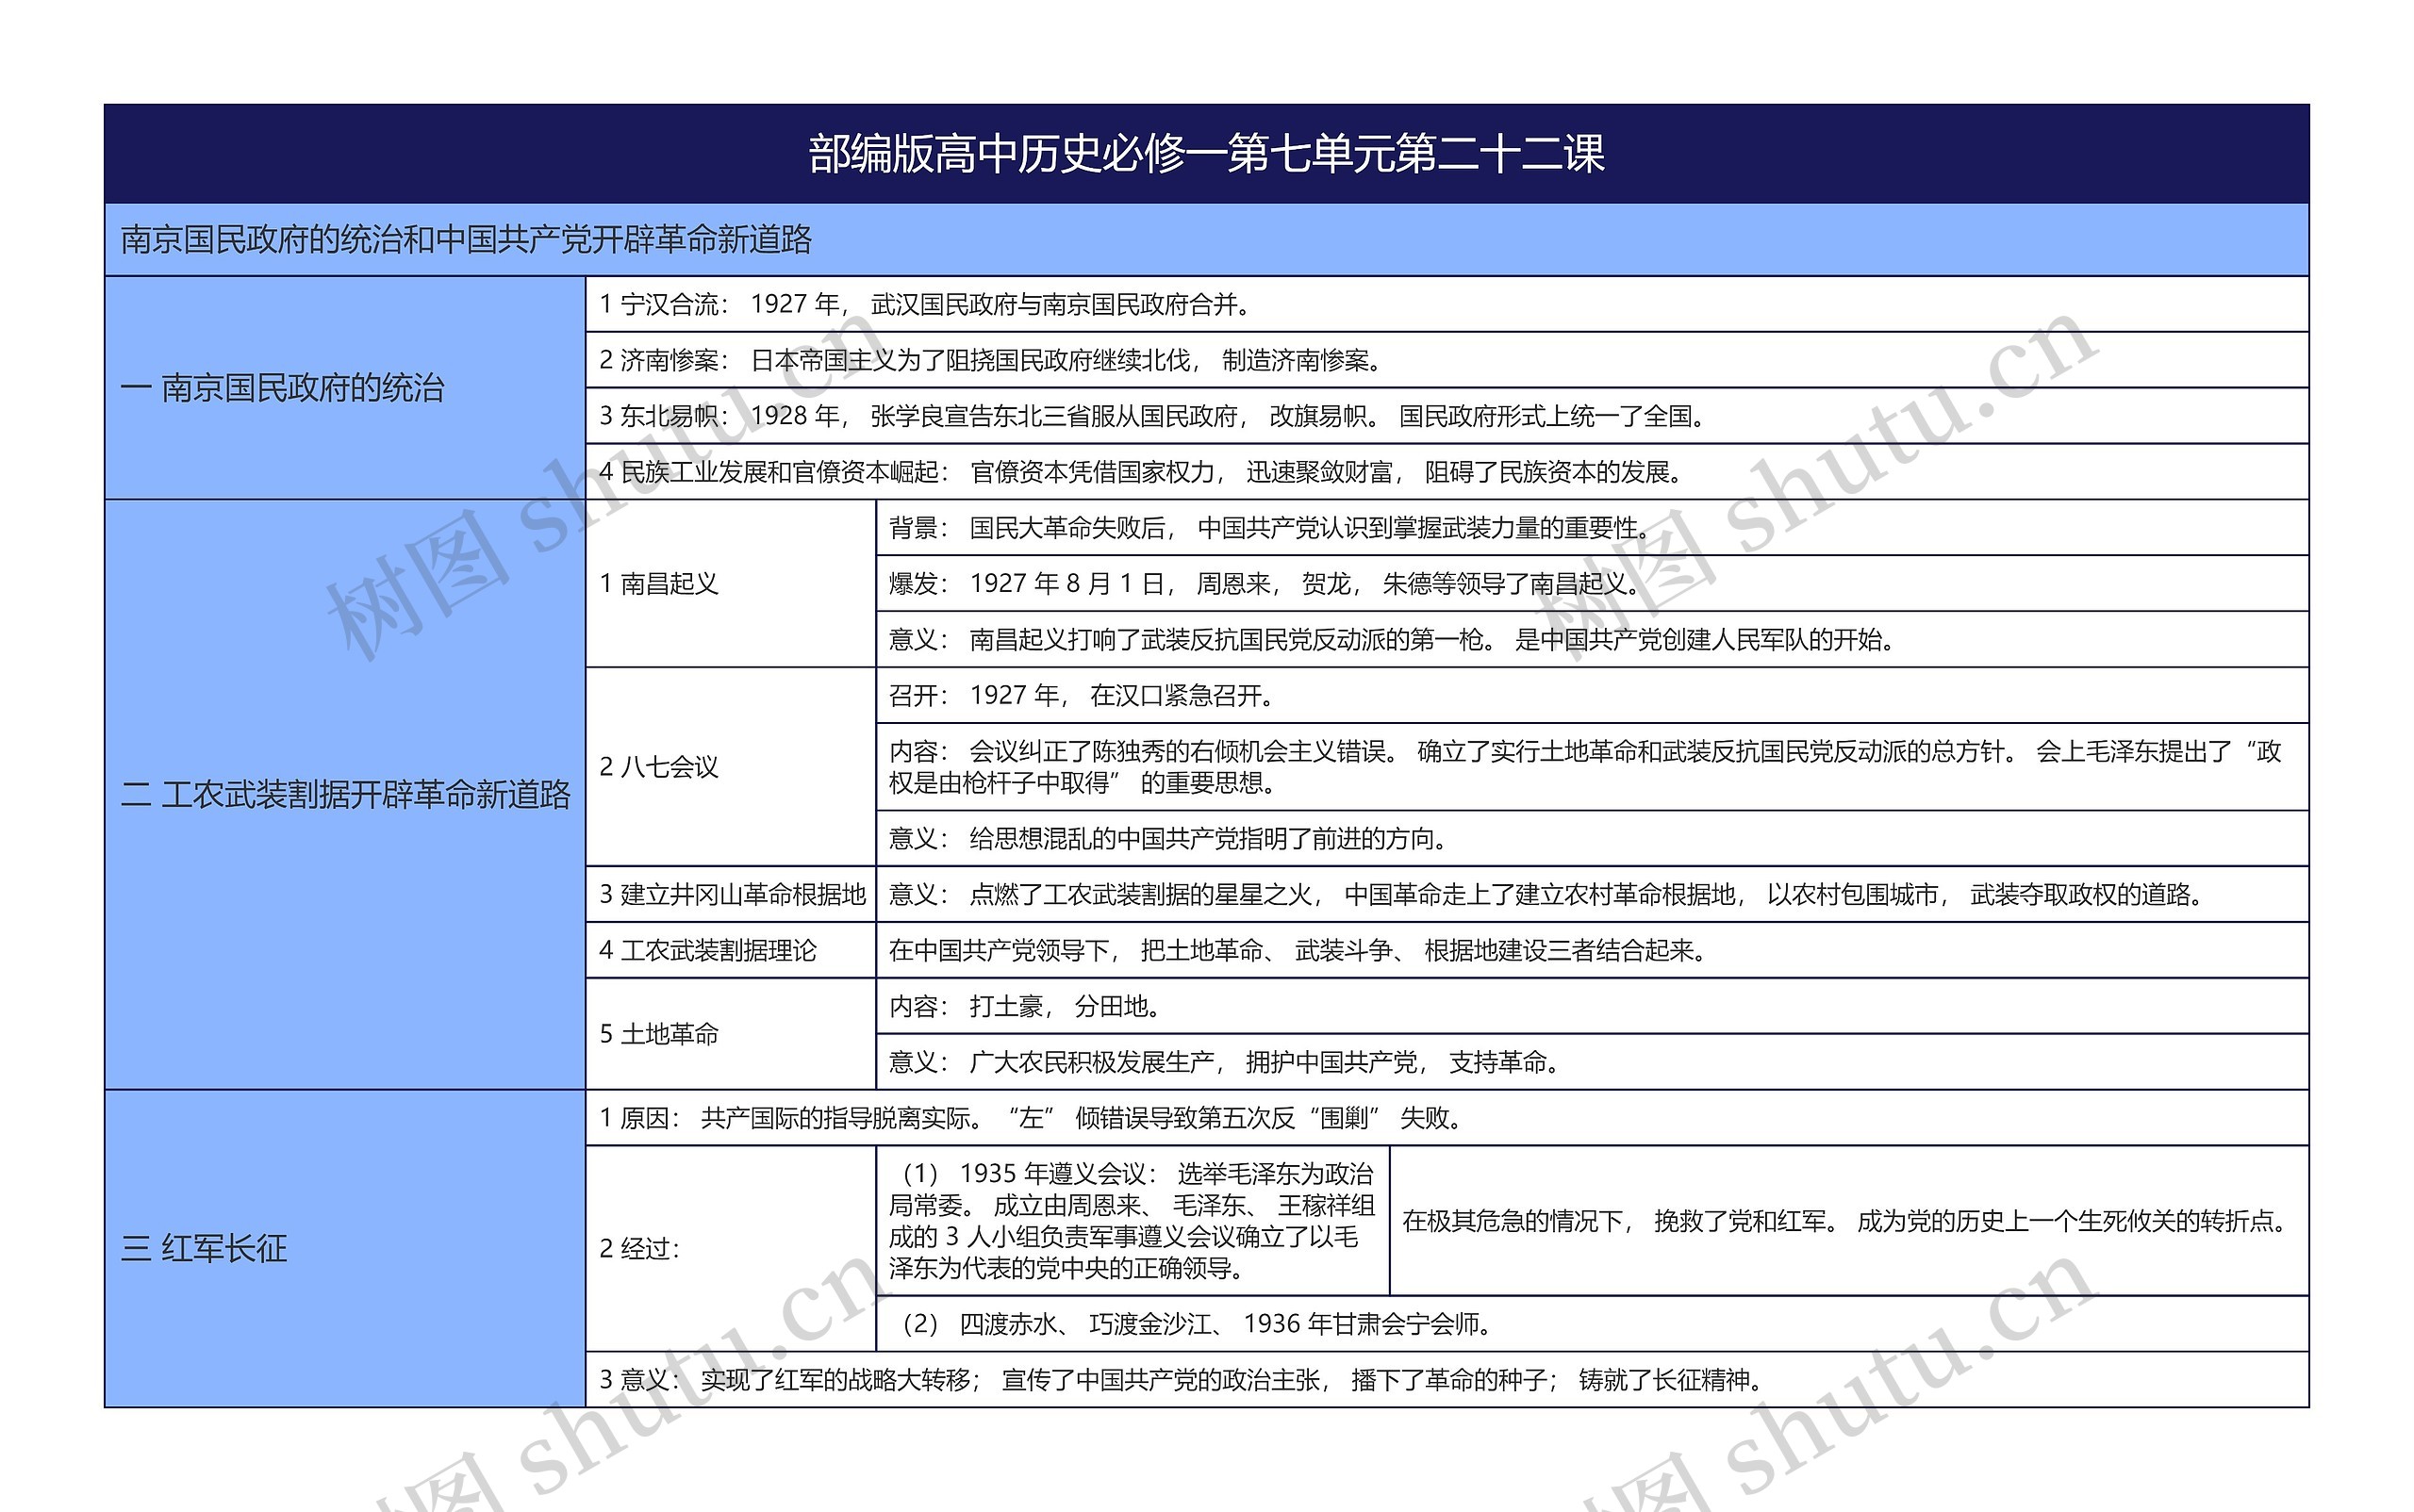This screenshot has width=2414, height=1512.
Task: Click 爆发: 1927 年 8 月 1 日 row
Action: coord(1593,583)
